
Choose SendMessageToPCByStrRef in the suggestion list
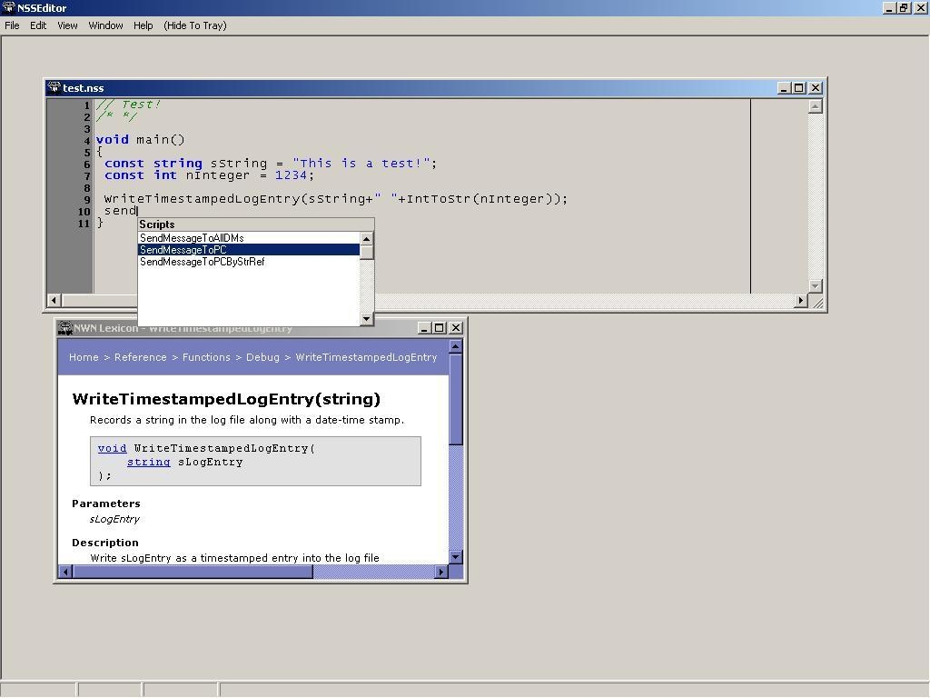click(202, 262)
